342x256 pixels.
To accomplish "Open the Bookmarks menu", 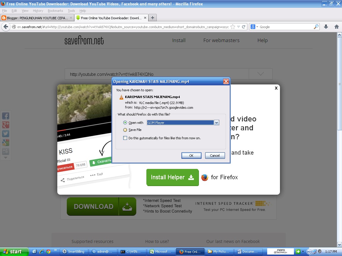I will [x=56, y=11].
